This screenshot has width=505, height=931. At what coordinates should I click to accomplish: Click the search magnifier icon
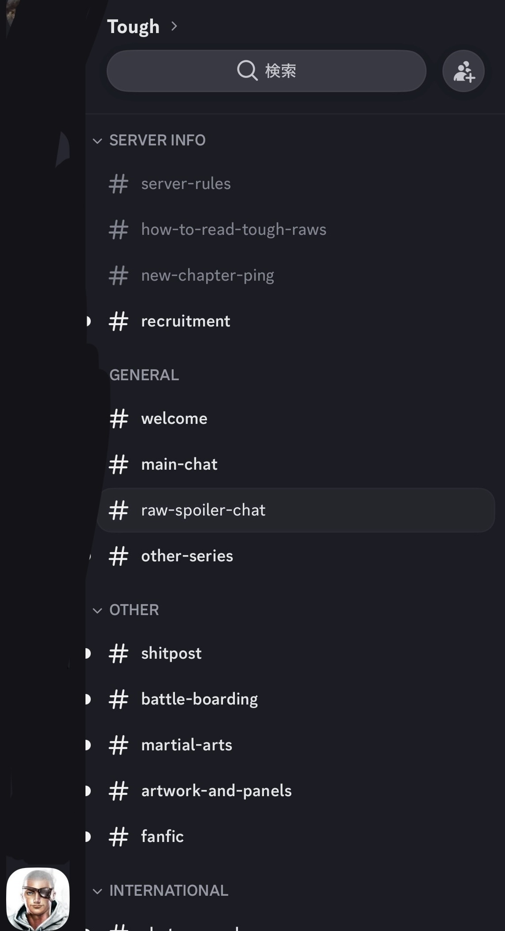tap(247, 70)
